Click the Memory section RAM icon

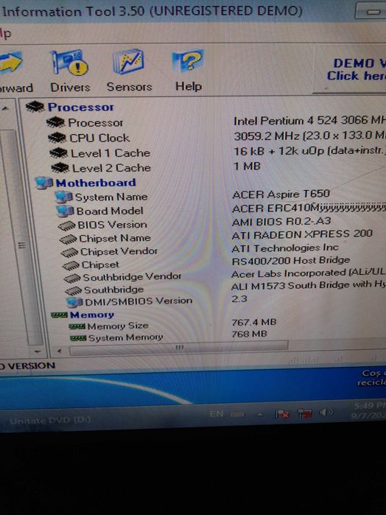point(59,315)
